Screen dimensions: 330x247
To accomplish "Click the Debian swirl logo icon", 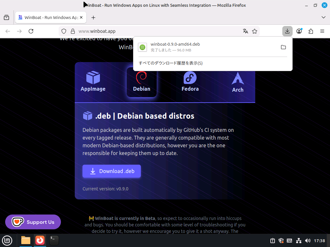I will click(x=141, y=77).
